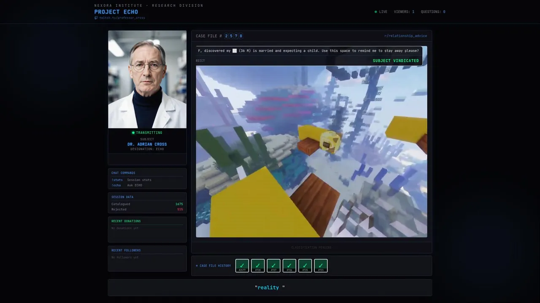
Task: Click the CASE FILE HISTORY label
Action: [215, 266]
